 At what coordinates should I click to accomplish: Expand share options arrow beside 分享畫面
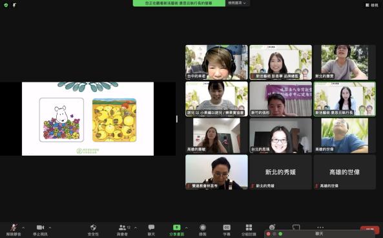coord(187,228)
